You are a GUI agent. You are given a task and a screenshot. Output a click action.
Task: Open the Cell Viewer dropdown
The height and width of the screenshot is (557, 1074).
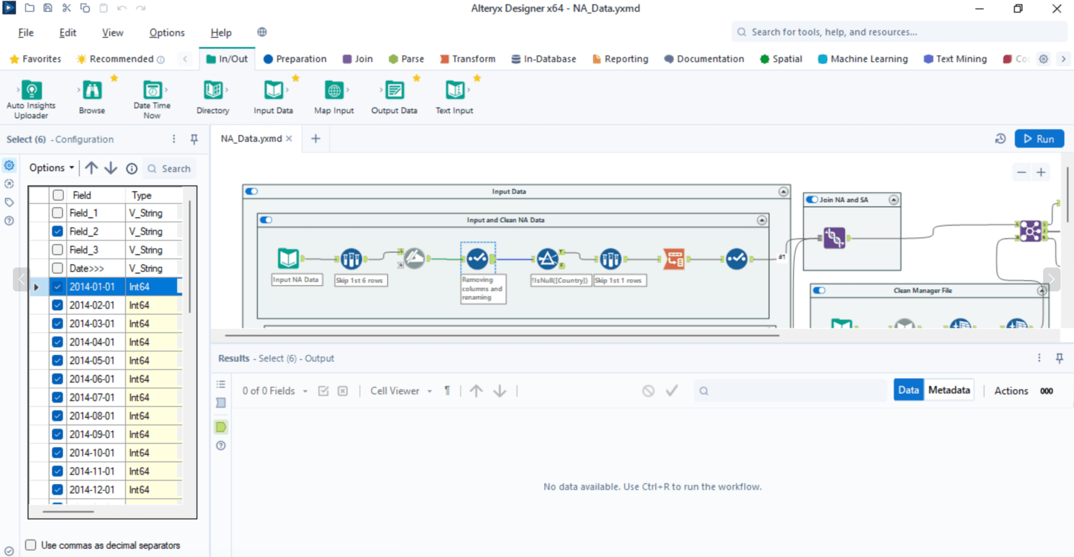(401, 391)
